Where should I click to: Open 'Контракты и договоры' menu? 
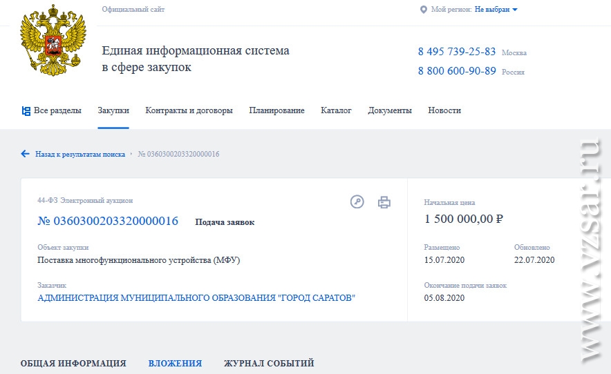tap(189, 110)
